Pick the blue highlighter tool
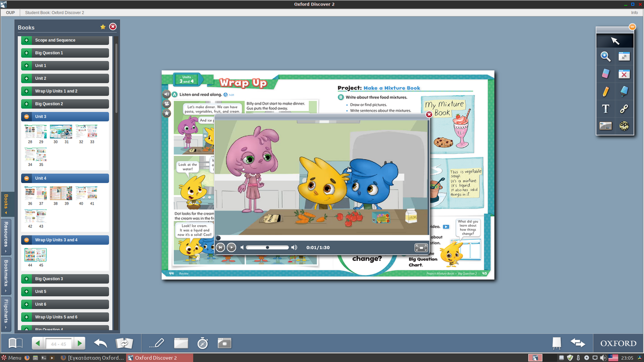644x362 pixels. click(x=624, y=92)
